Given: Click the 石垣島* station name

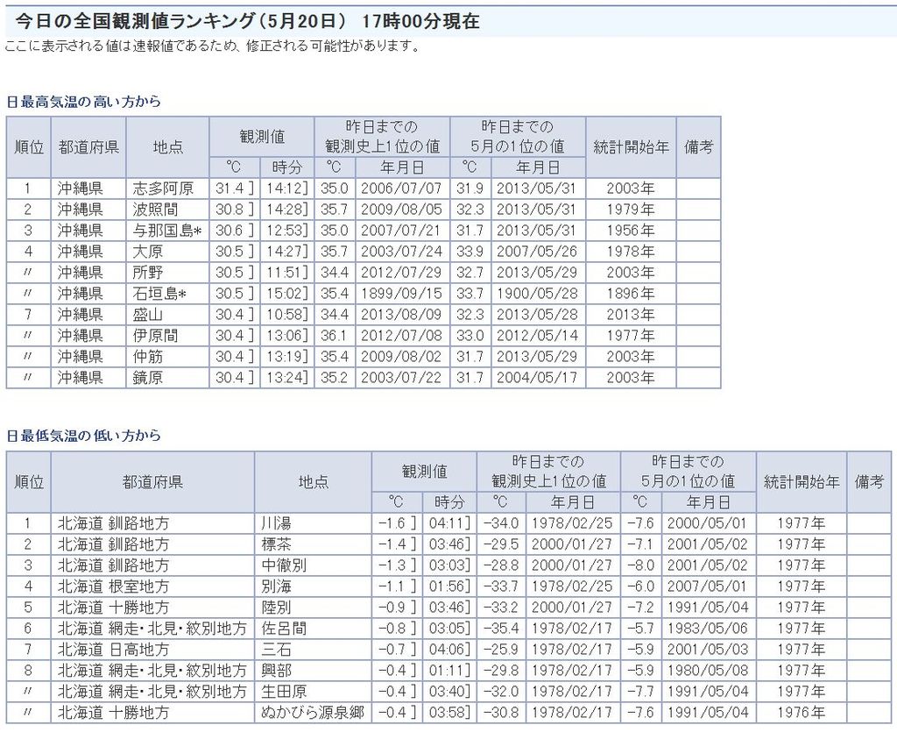Looking at the screenshot, I should [159, 294].
